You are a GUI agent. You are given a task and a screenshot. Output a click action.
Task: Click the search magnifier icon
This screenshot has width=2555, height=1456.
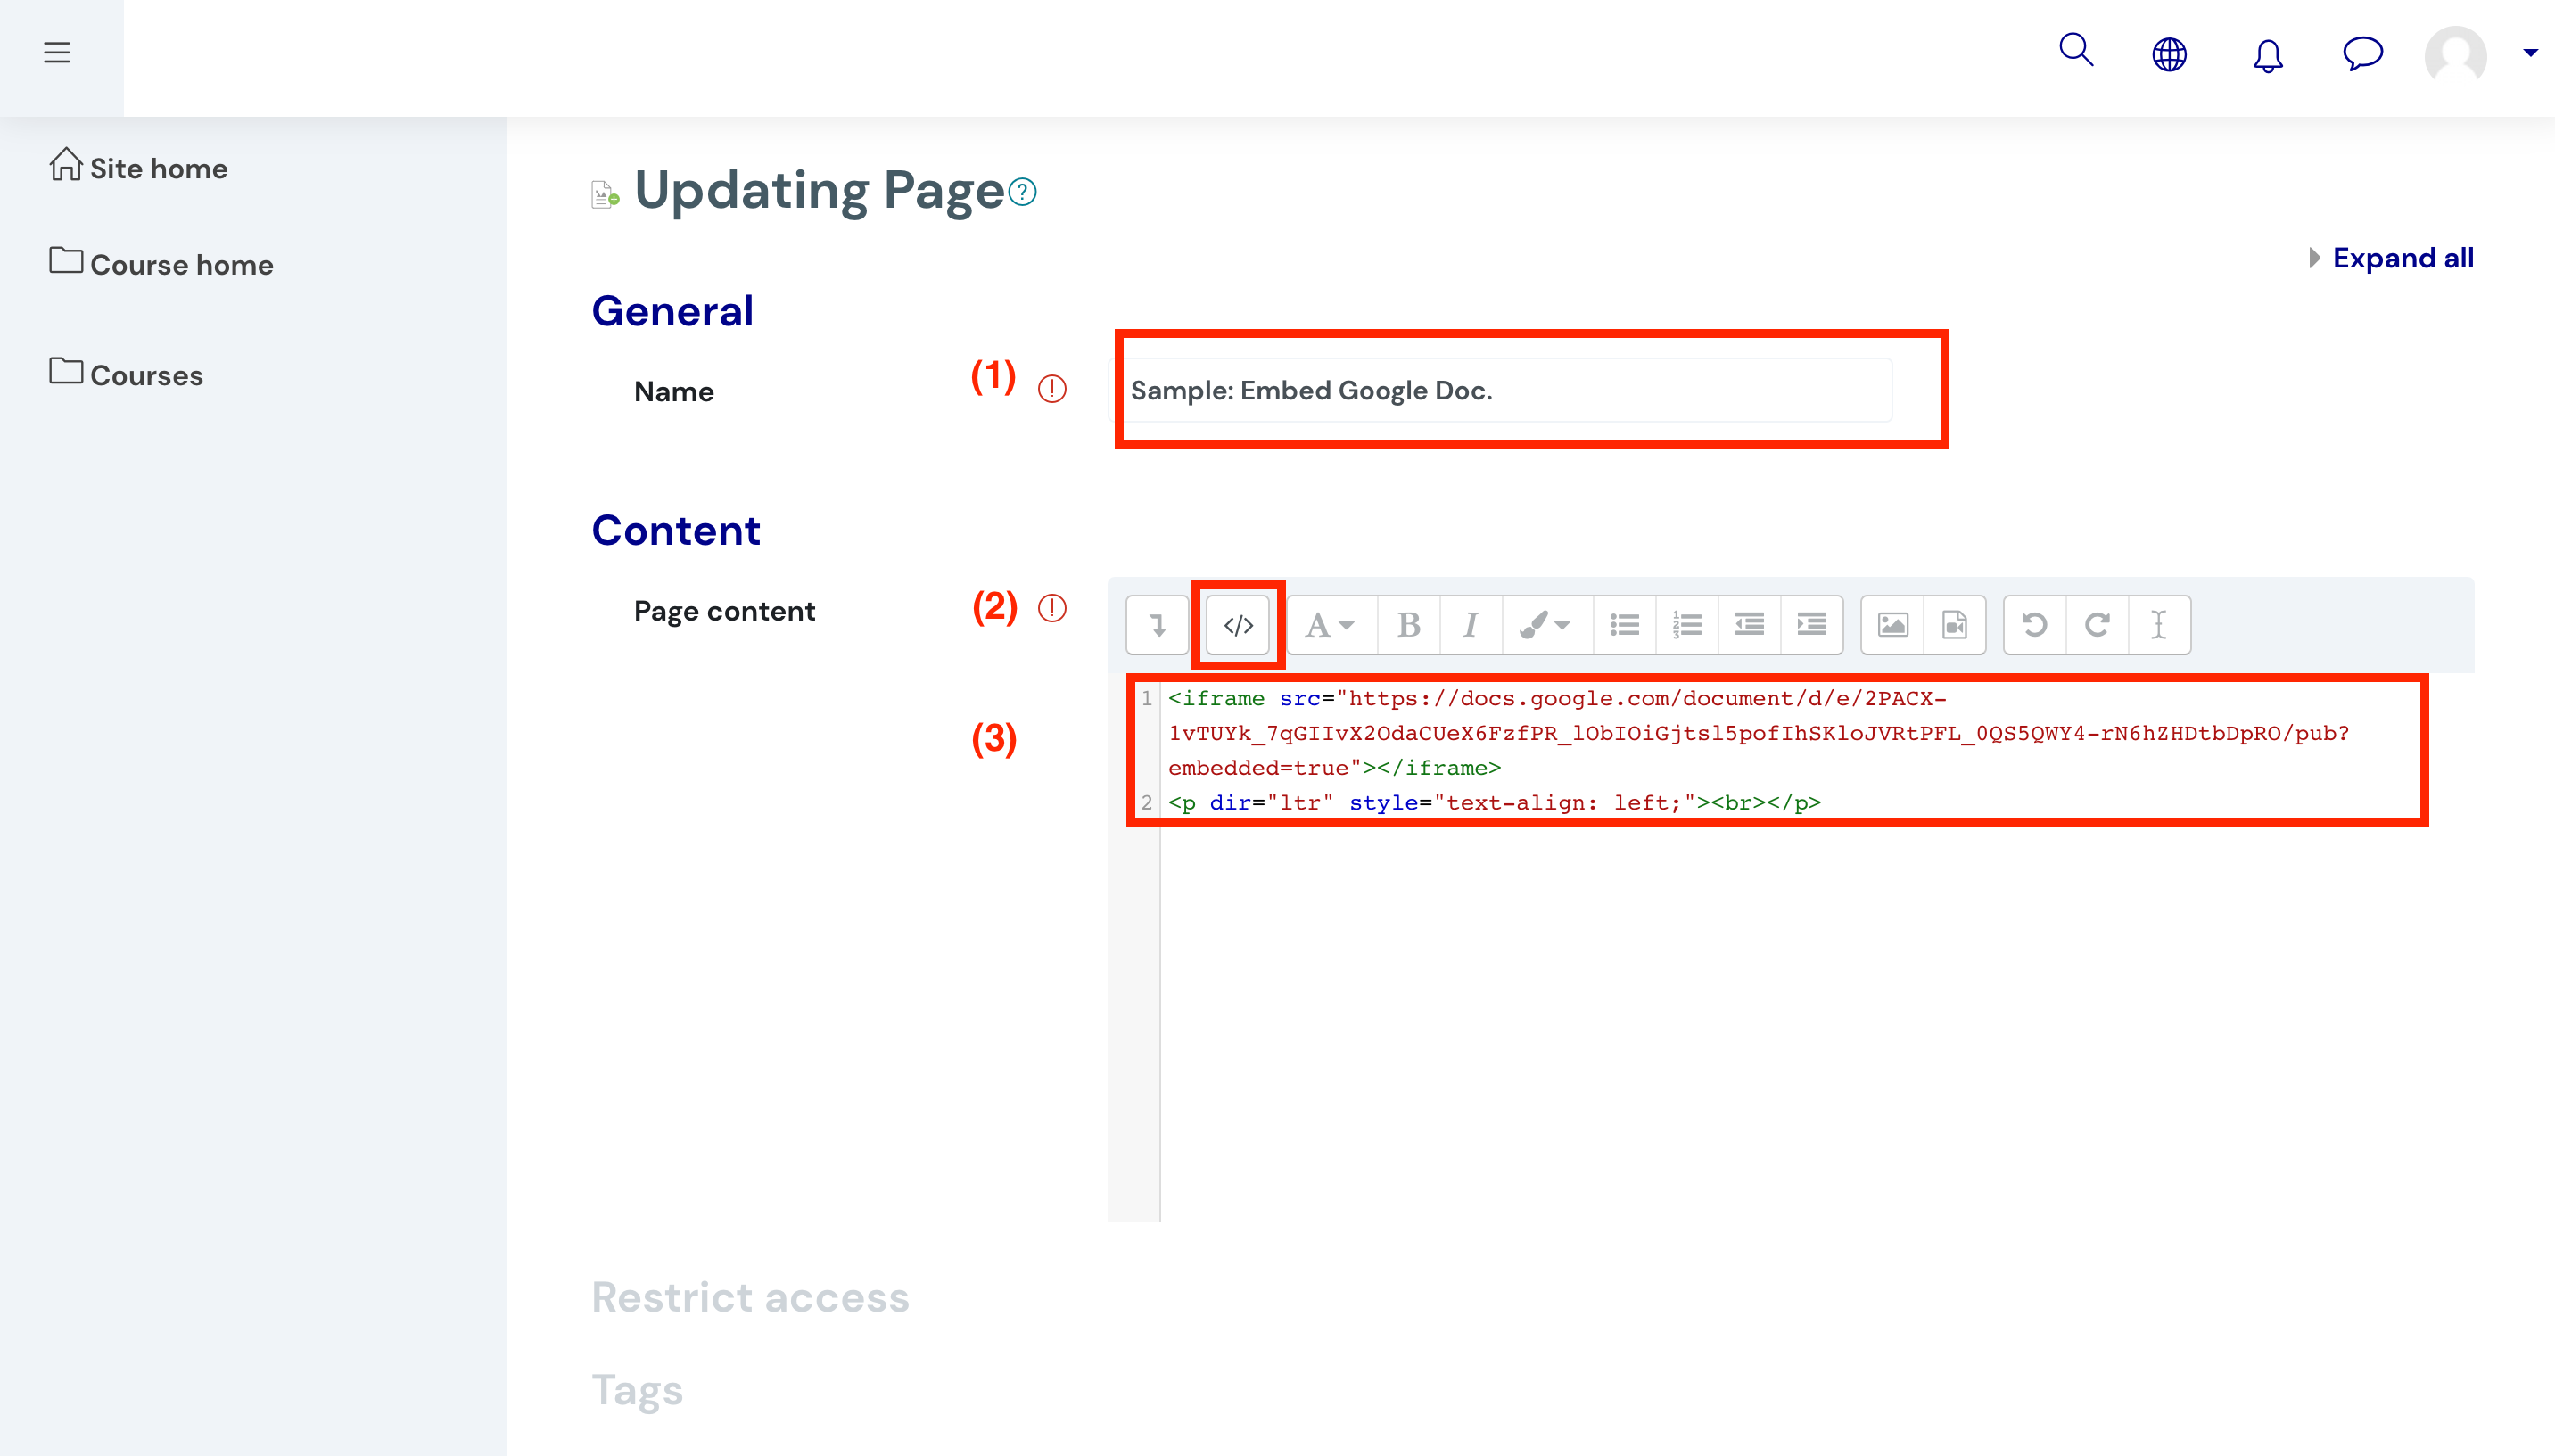2077,50
